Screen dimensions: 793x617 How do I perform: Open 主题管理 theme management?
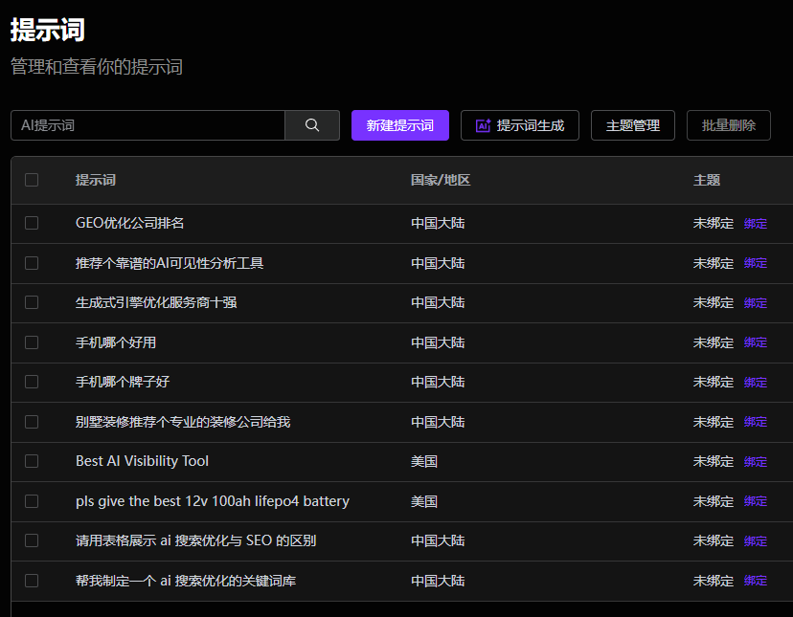[x=632, y=125]
